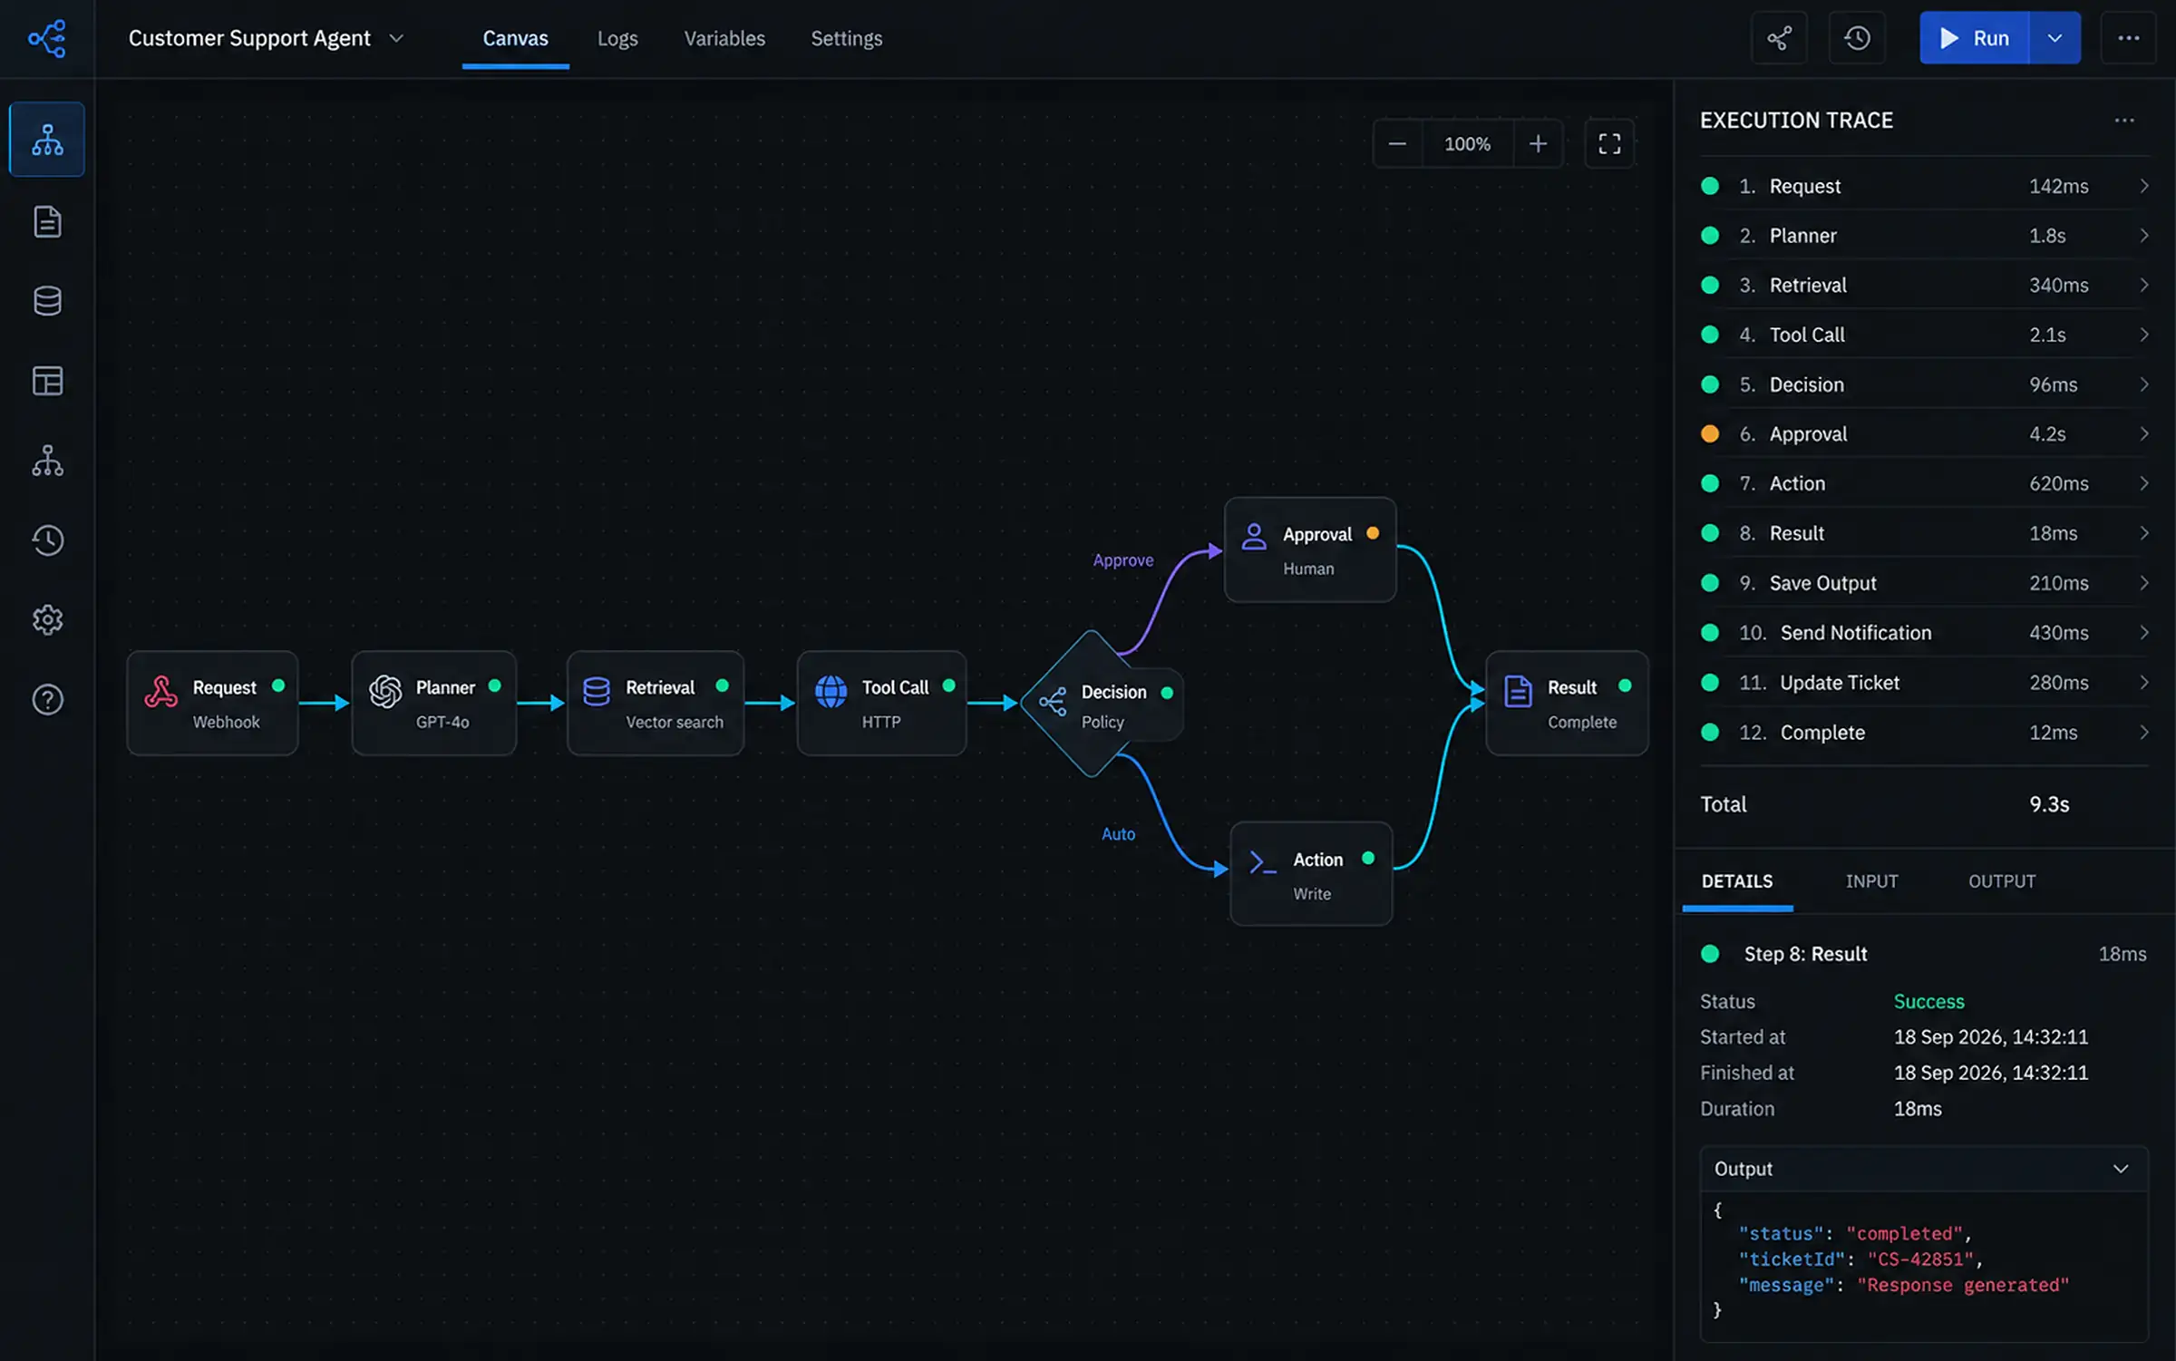Switch to the Variables tab

point(724,38)
